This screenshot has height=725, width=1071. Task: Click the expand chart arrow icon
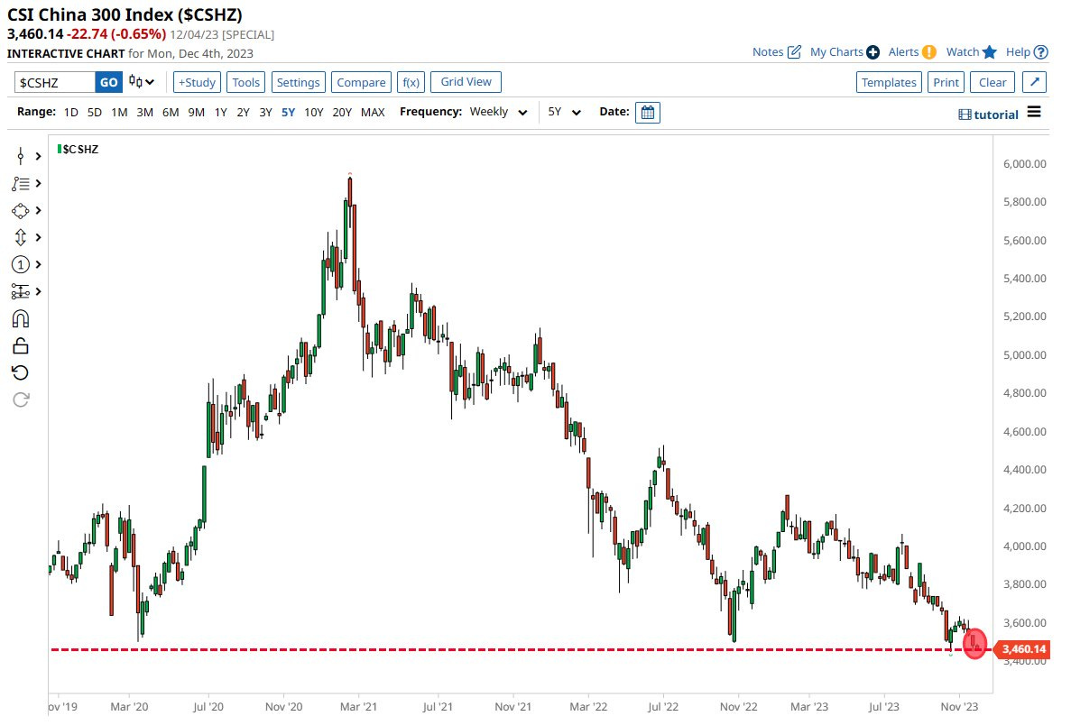[x=1035, y=82]
